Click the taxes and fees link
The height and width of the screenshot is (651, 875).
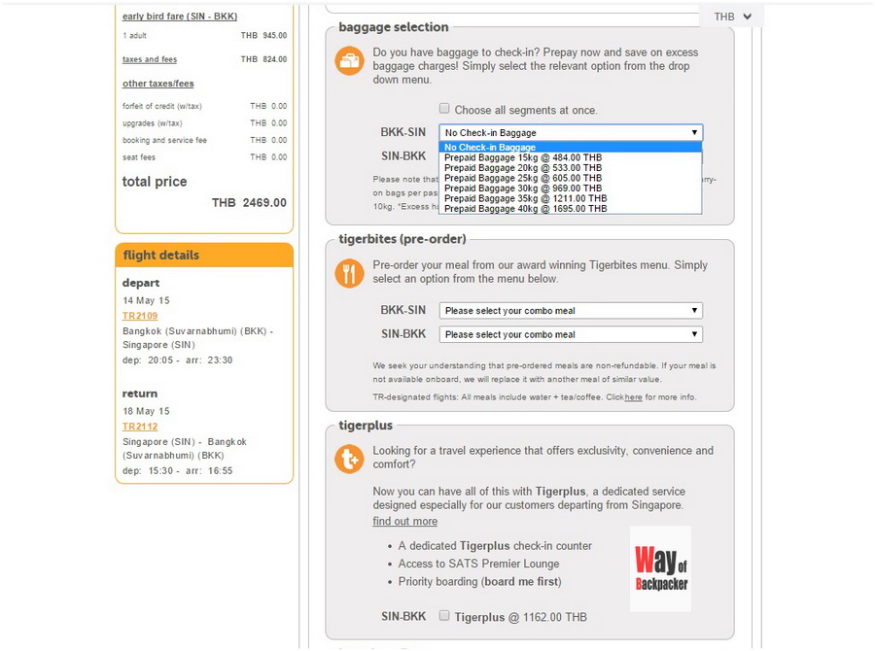tap(150, 59)
